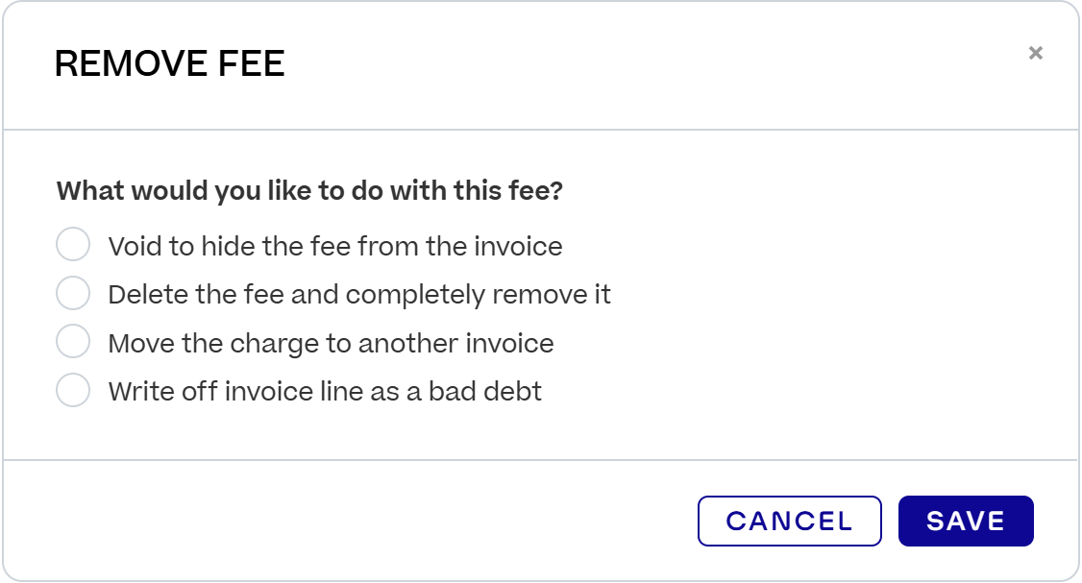The height and width of the screenshot is (583, 1082).
Task: Close the Remove Fee dialog with the X
Action: (1035, 53)
